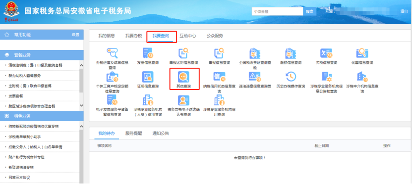Open 网签三方协议

click(19, 178)
